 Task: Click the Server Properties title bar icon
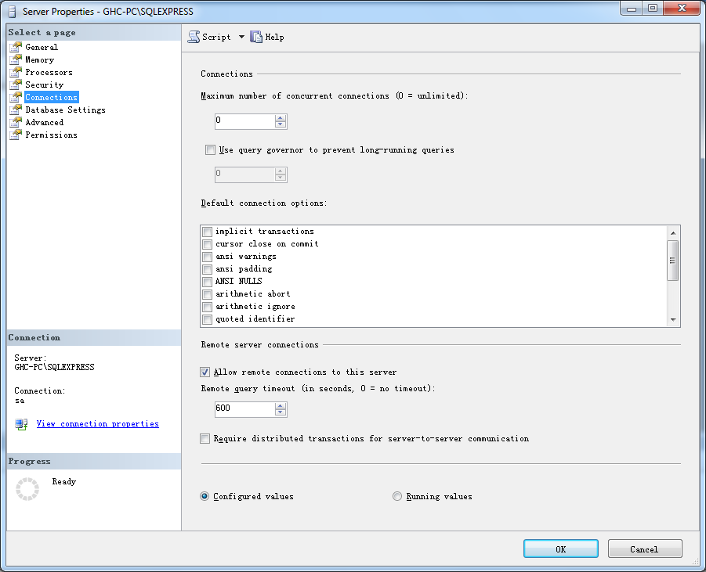point(13,11)
